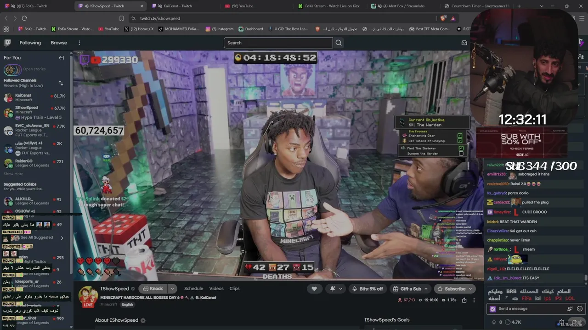This screenshot has height=330, width=588.
Task: Open the browser apps grid icon
Action: 6,29
